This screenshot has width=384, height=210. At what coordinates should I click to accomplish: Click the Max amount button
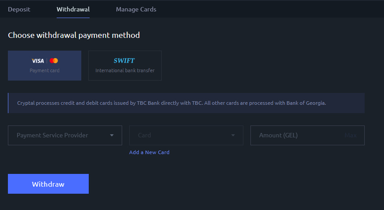(x=351, y=135)
